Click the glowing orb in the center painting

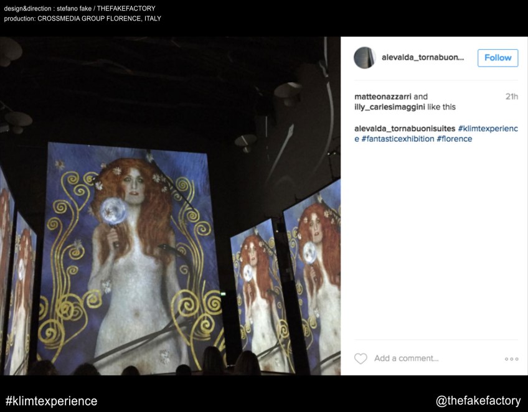(113, 211)
